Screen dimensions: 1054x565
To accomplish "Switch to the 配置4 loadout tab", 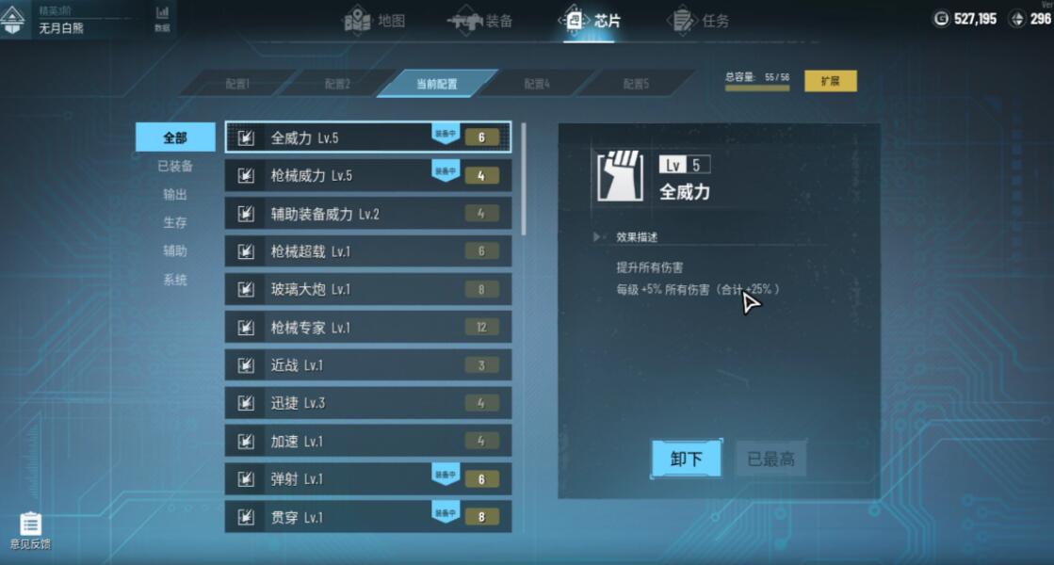I will tap(536, 84).
